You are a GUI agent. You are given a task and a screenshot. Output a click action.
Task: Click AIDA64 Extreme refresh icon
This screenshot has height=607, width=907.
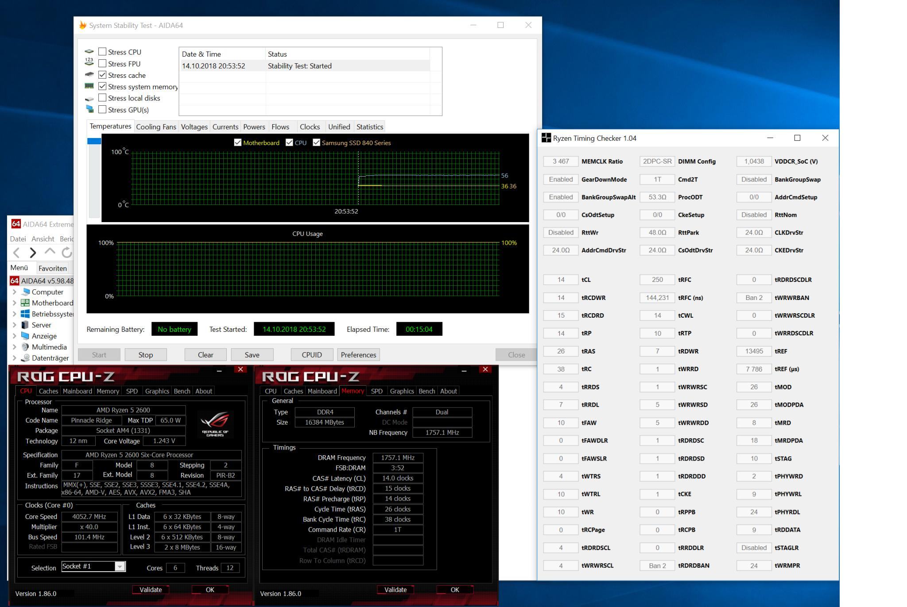click(x=67, y=253)
